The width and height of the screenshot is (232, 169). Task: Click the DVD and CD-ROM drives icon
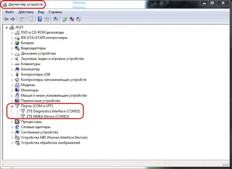pyautogui.click(x=17, y=33)
